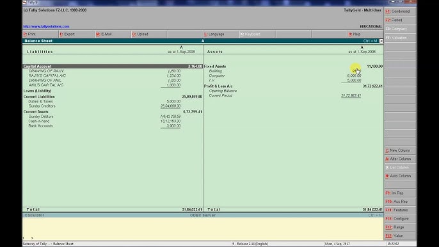Click the ODBC Server label

pyautogui.click(x=203, y=216)
